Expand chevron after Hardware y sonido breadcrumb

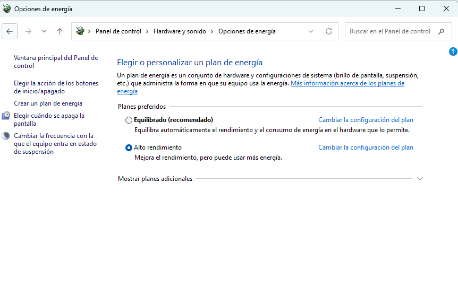(x=212, y=31)
